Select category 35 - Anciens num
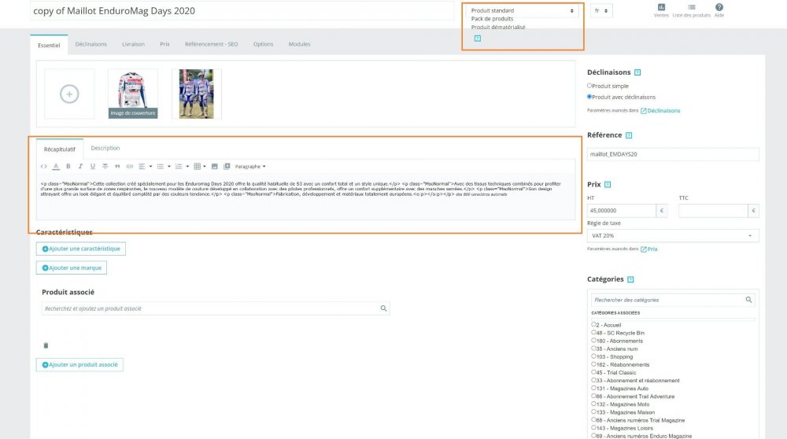 click(x=593, y=349)
